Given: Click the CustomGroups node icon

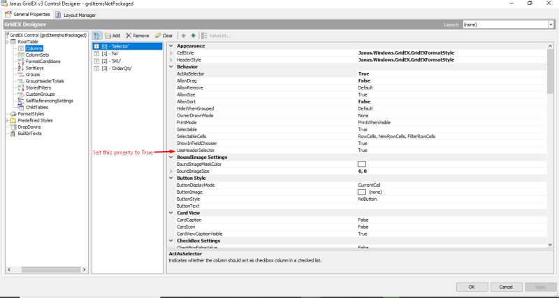Looking at the screenshot, I should pos(21,94).
